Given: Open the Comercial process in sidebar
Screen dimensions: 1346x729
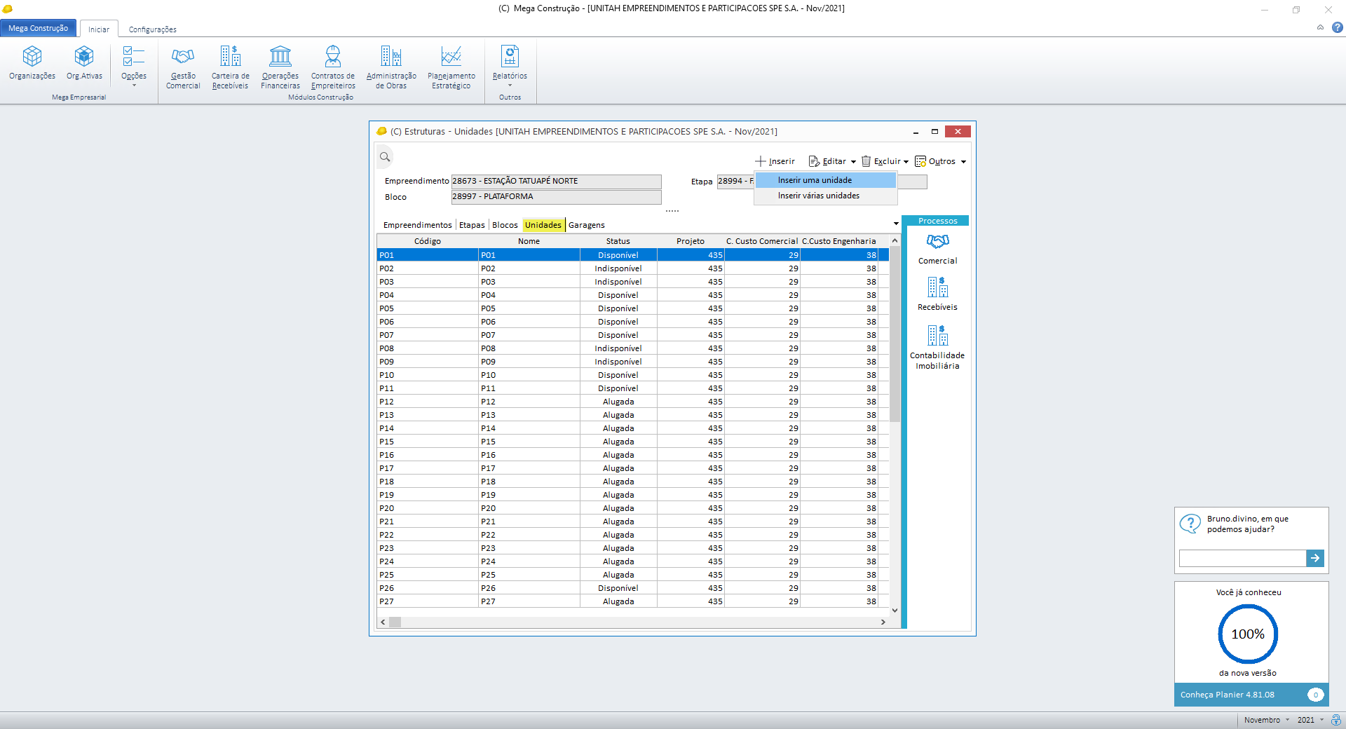Looking at the screenshot, I should pos(937,242).
